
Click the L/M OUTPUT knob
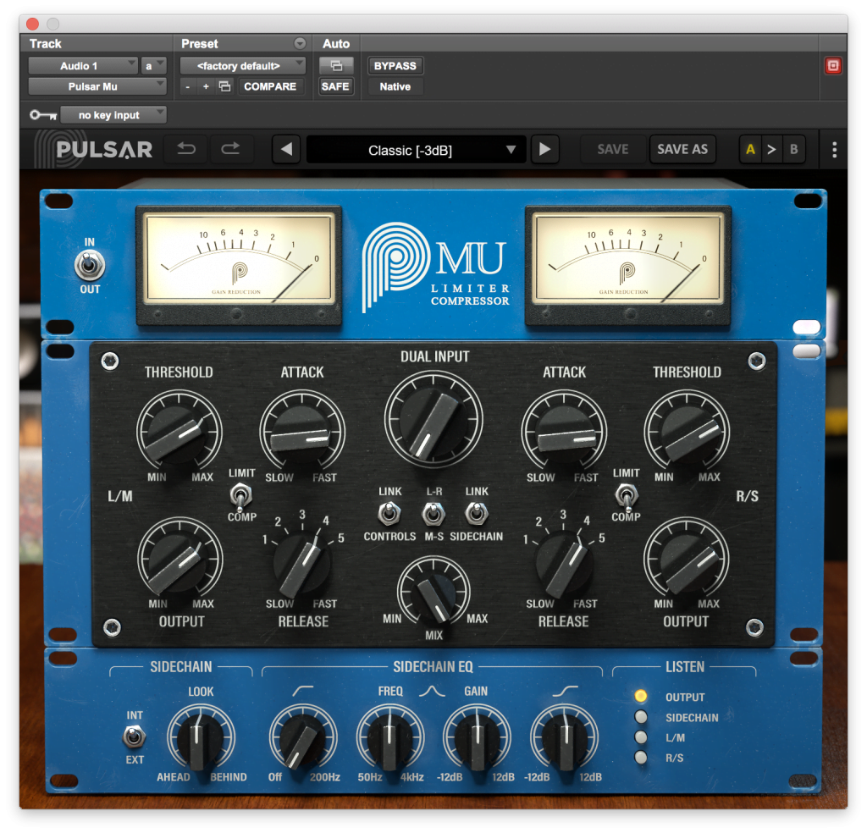(180, 560)
